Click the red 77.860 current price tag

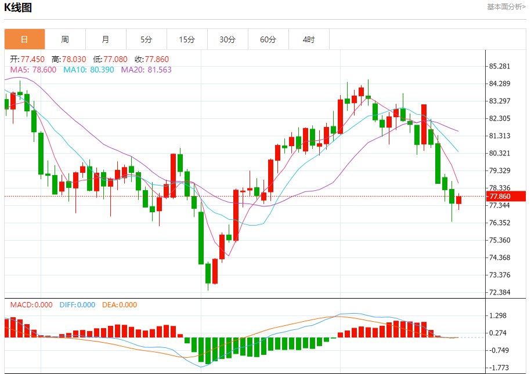506,197
